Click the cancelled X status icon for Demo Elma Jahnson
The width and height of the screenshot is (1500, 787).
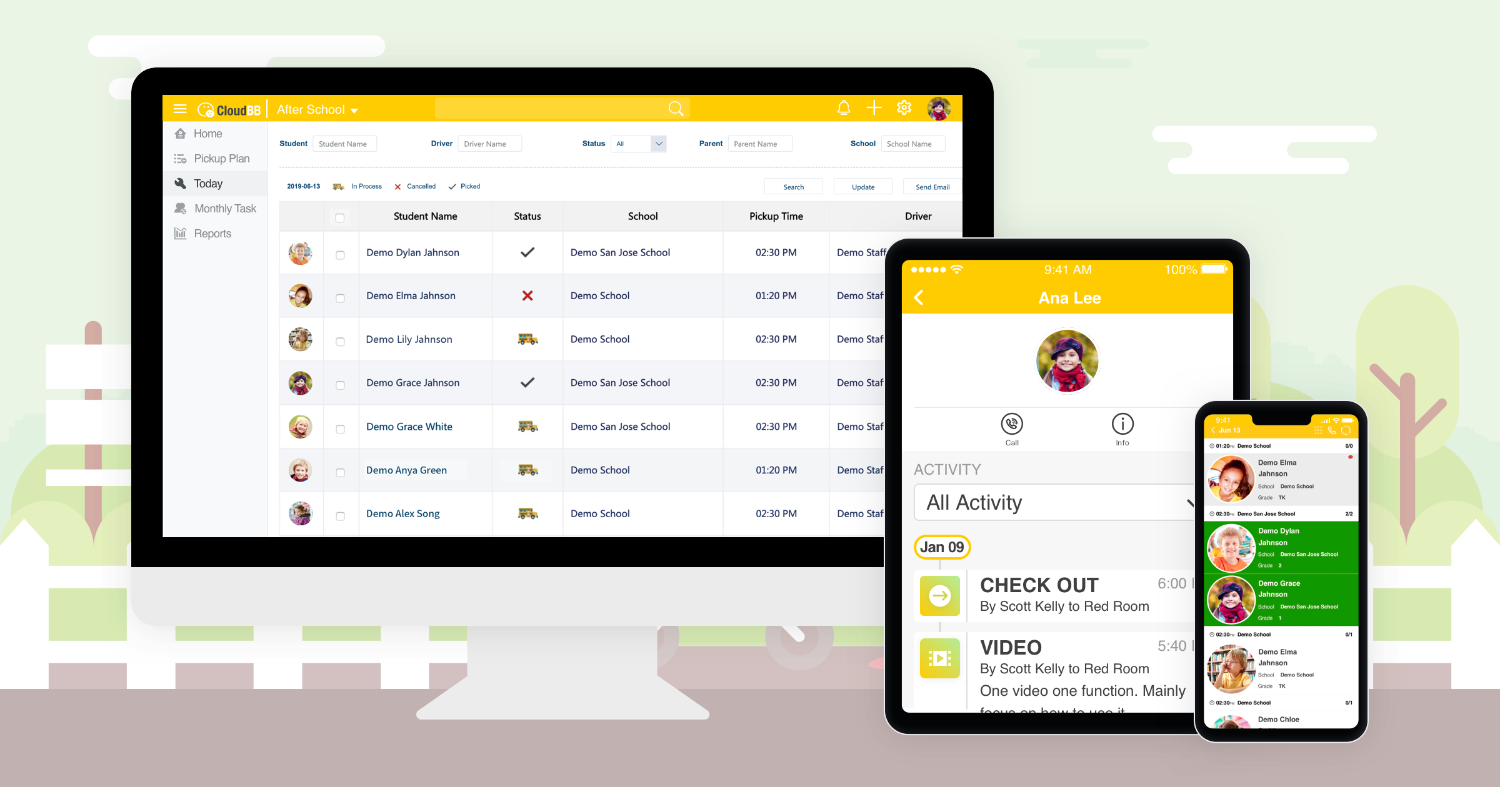click(x=525, y=295)
